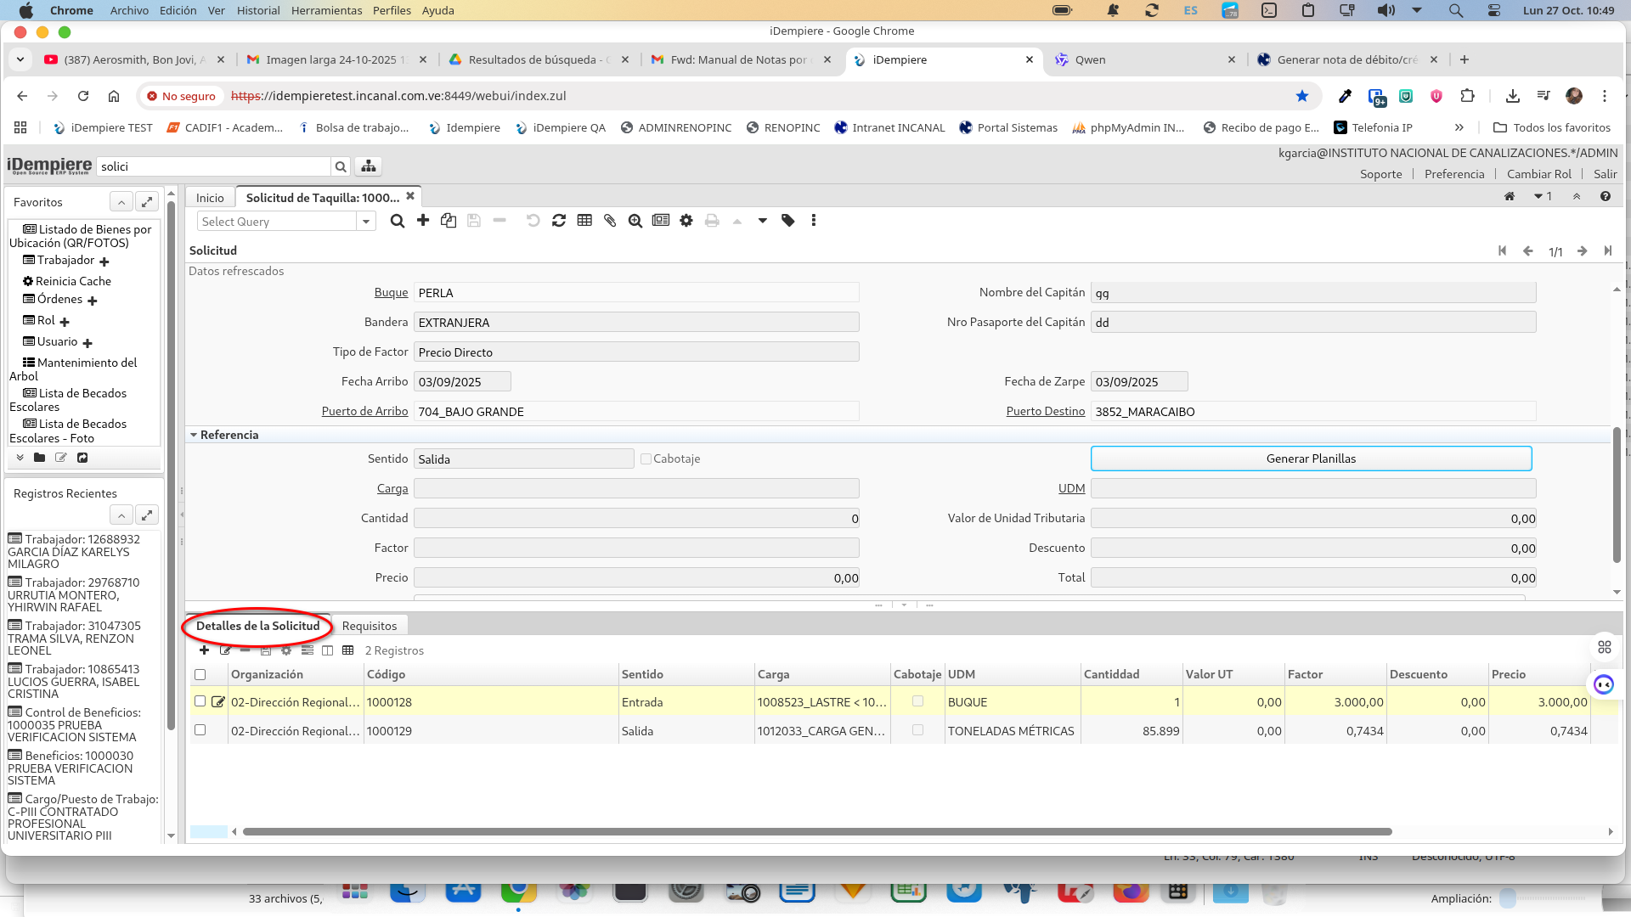Click the Cambiar Rol link
The width and height of the screenshot is (1631, 917).
point(1538,174)
